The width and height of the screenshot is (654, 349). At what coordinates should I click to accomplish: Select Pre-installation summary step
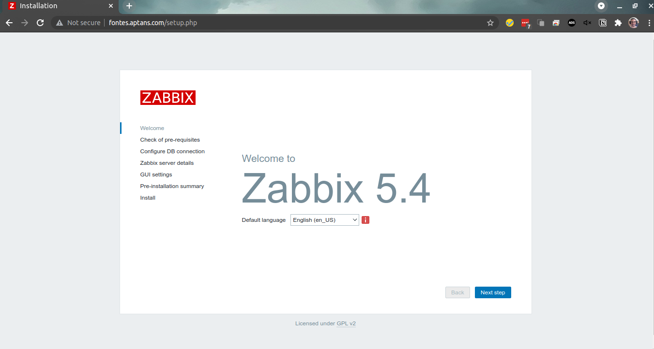pyautogui.click(x=172, y=186)
